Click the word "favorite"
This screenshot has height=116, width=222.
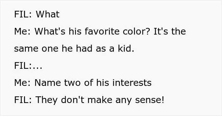click(x=102, y=31)
